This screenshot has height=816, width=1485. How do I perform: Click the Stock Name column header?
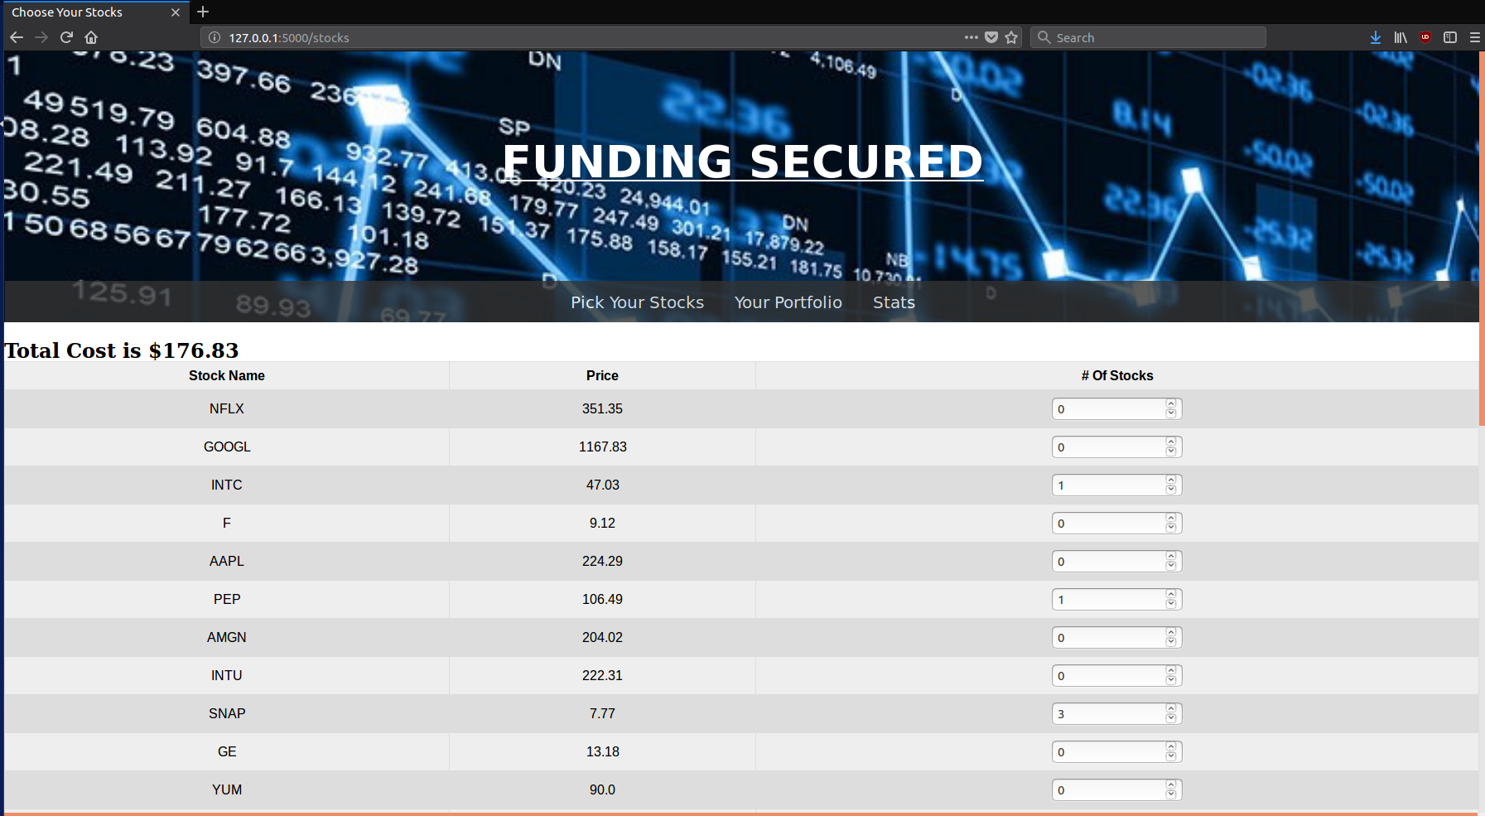coord(227,375)
